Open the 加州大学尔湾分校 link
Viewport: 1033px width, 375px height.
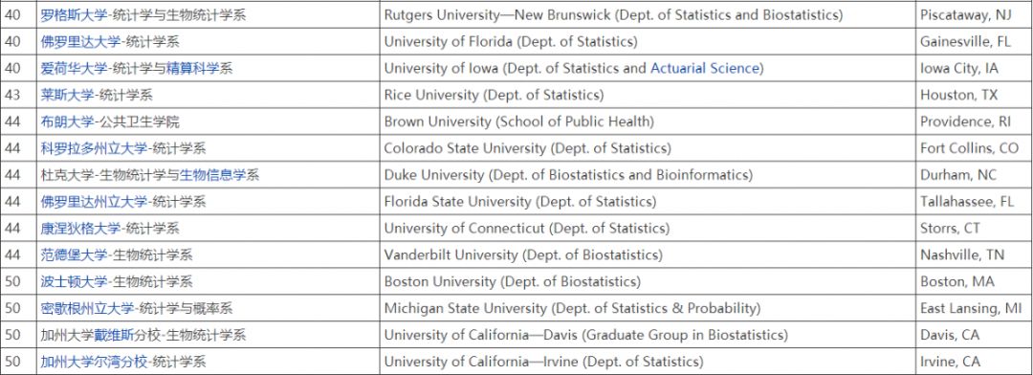(x=94, y=362)
